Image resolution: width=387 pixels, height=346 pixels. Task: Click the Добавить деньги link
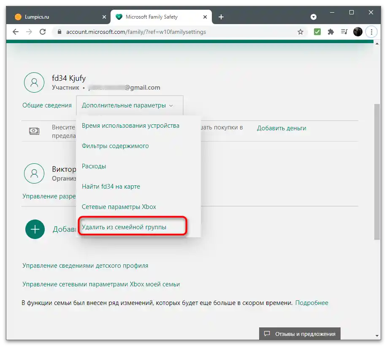pos(281,128)
